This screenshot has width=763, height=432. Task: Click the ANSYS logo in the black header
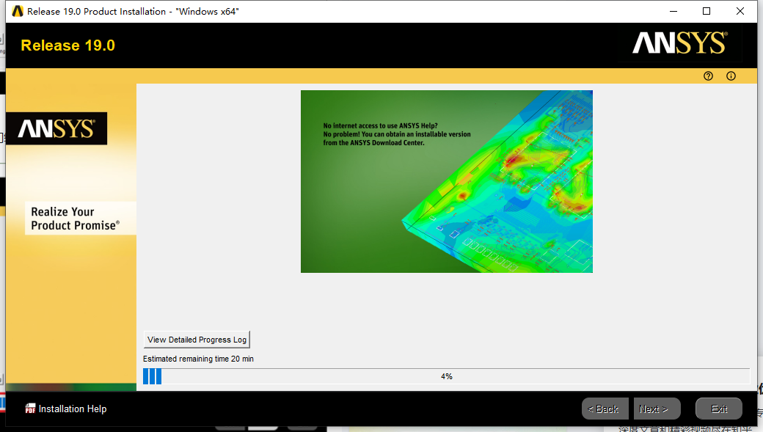679,44
